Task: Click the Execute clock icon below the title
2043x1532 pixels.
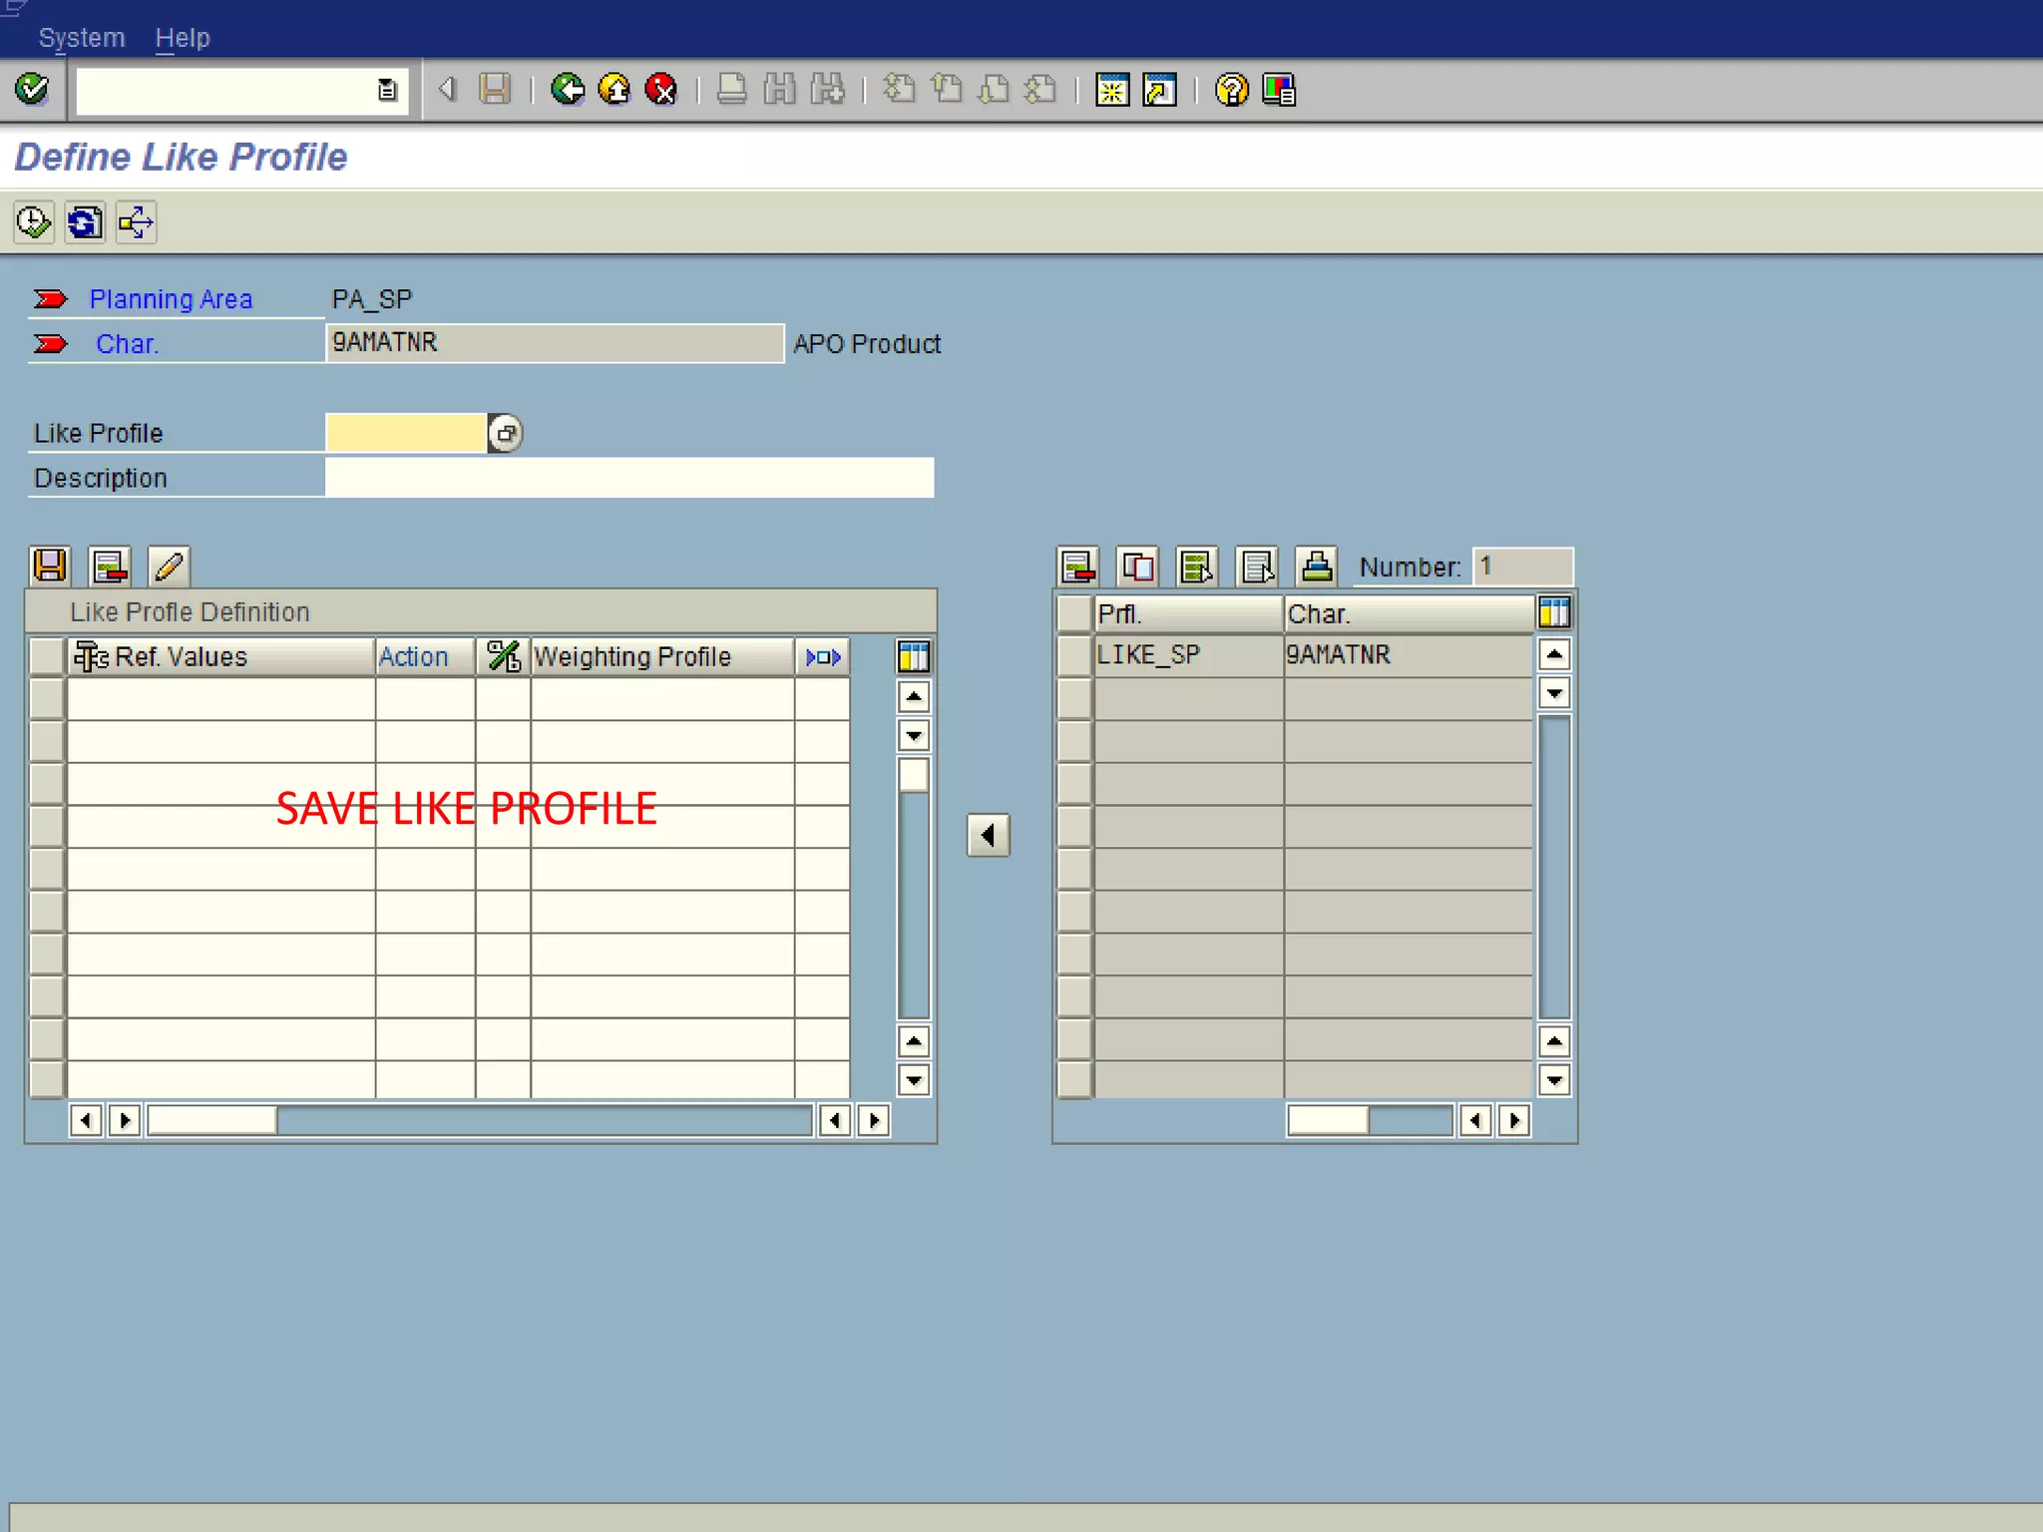Action: click(34, 222)
